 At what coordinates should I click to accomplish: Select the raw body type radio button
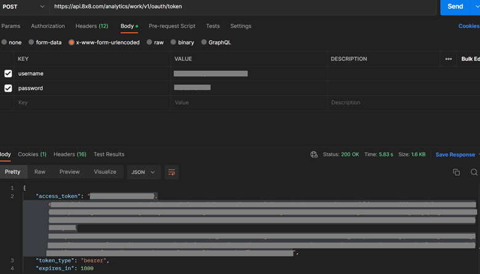pos(150,42)
